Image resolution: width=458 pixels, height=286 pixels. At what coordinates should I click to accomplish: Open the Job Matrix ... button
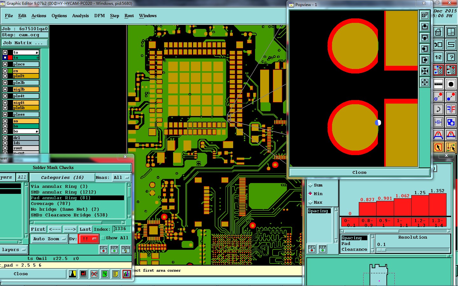[25, 43]
